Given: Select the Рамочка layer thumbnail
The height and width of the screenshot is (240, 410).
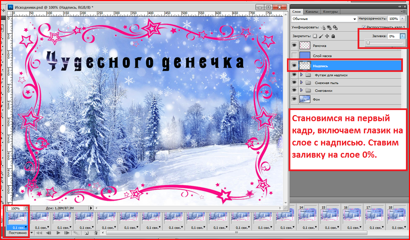Looking at the screenshot, I should pyautogui.click(x=305, y=46).
